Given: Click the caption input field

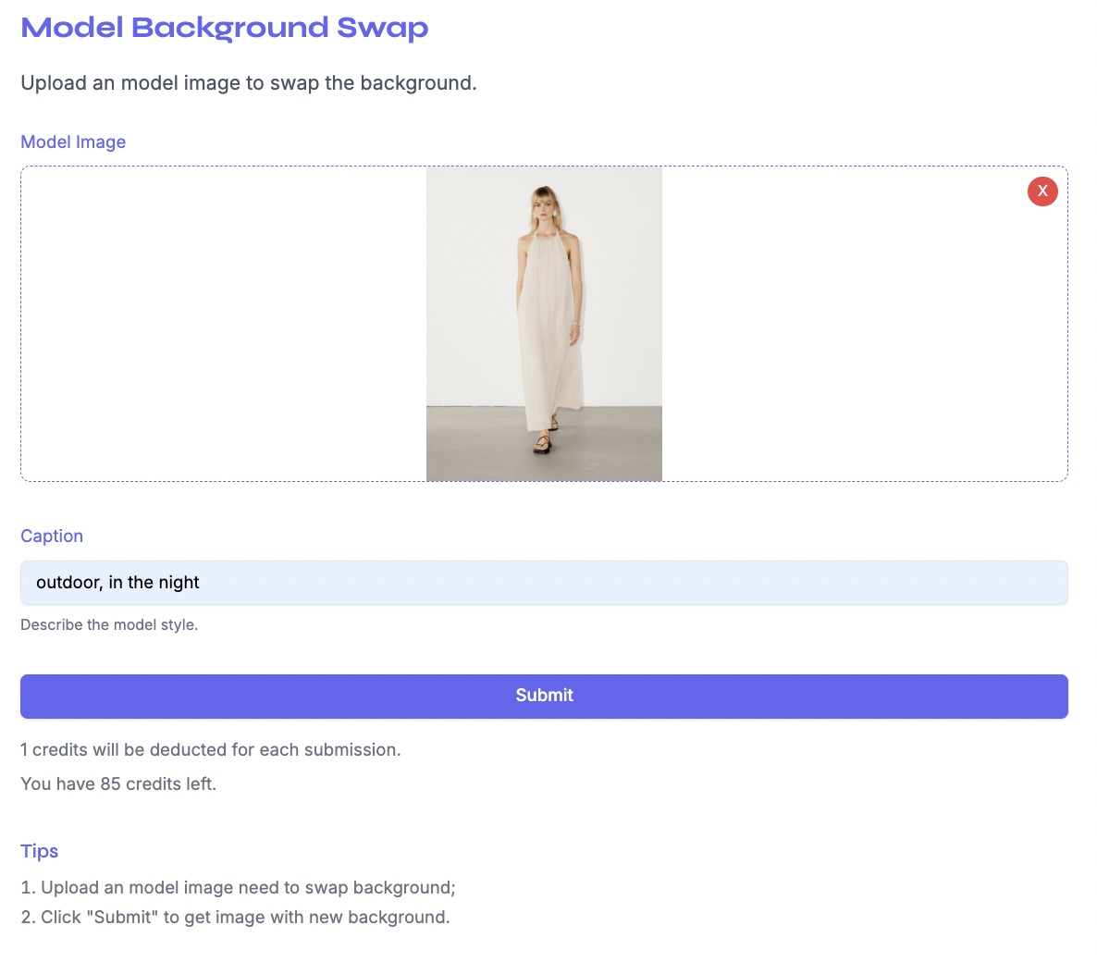Looking at the screenshot, I should click(x=544, y=583).
